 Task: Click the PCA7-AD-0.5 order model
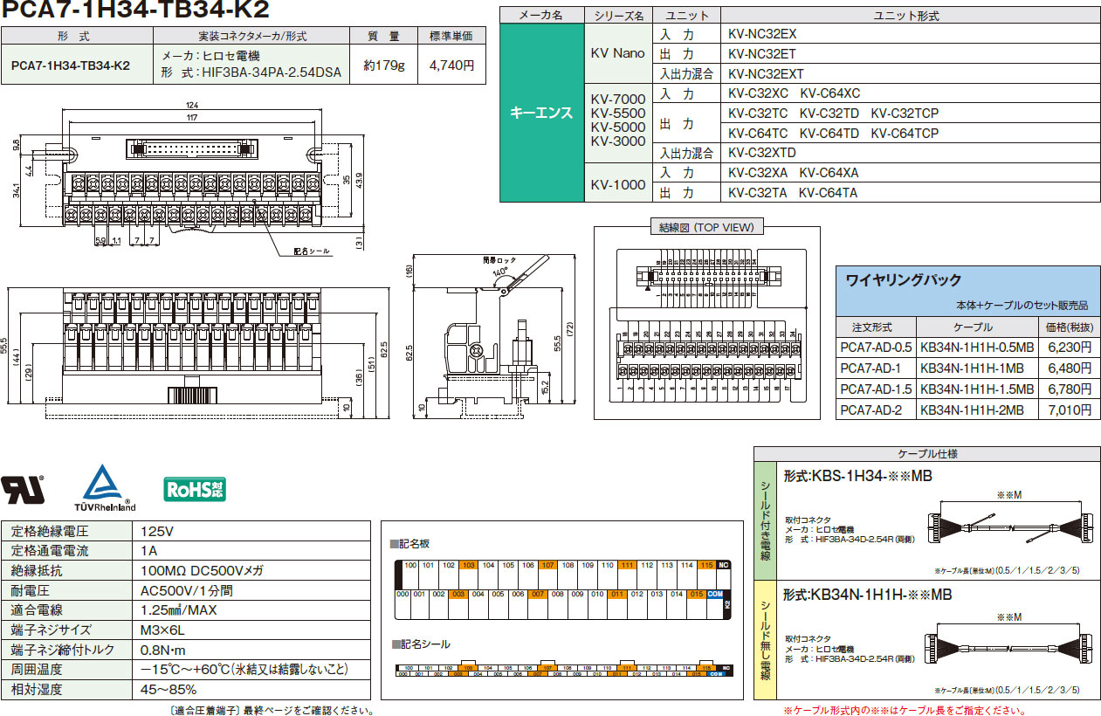[x=876, y=347]
